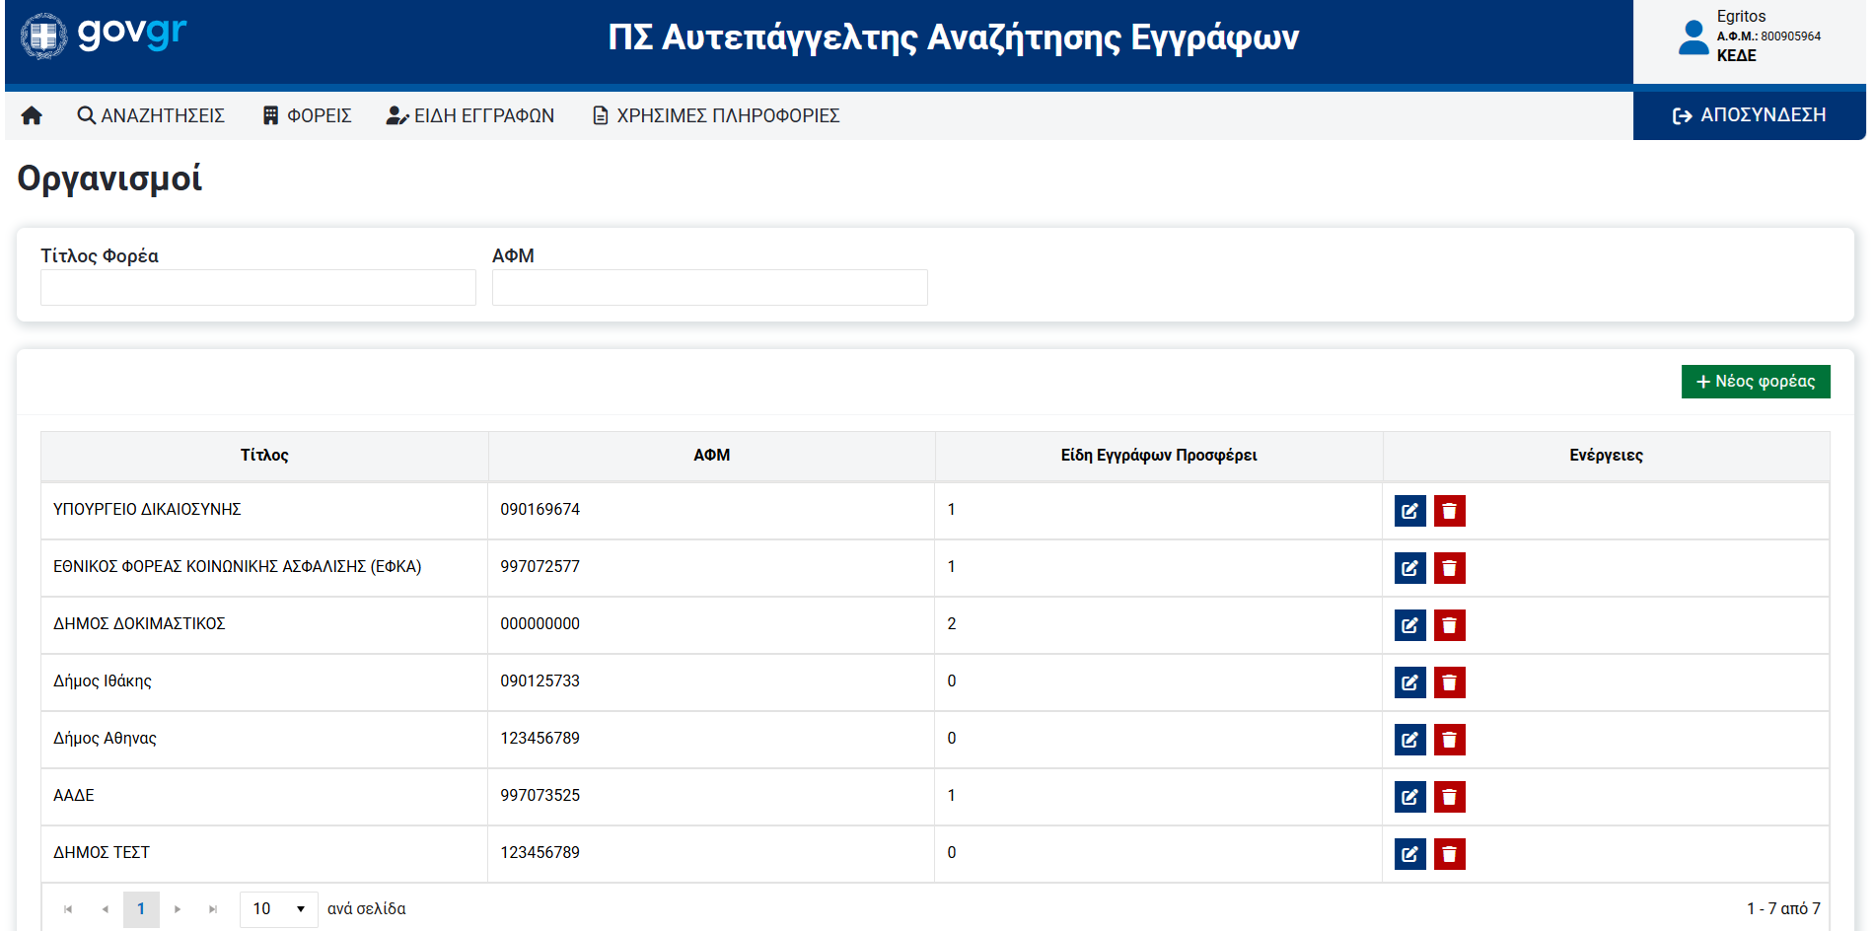Select the ΑΦΜ value 090125733
1872x931 pixels.
[x=540, y=681]
